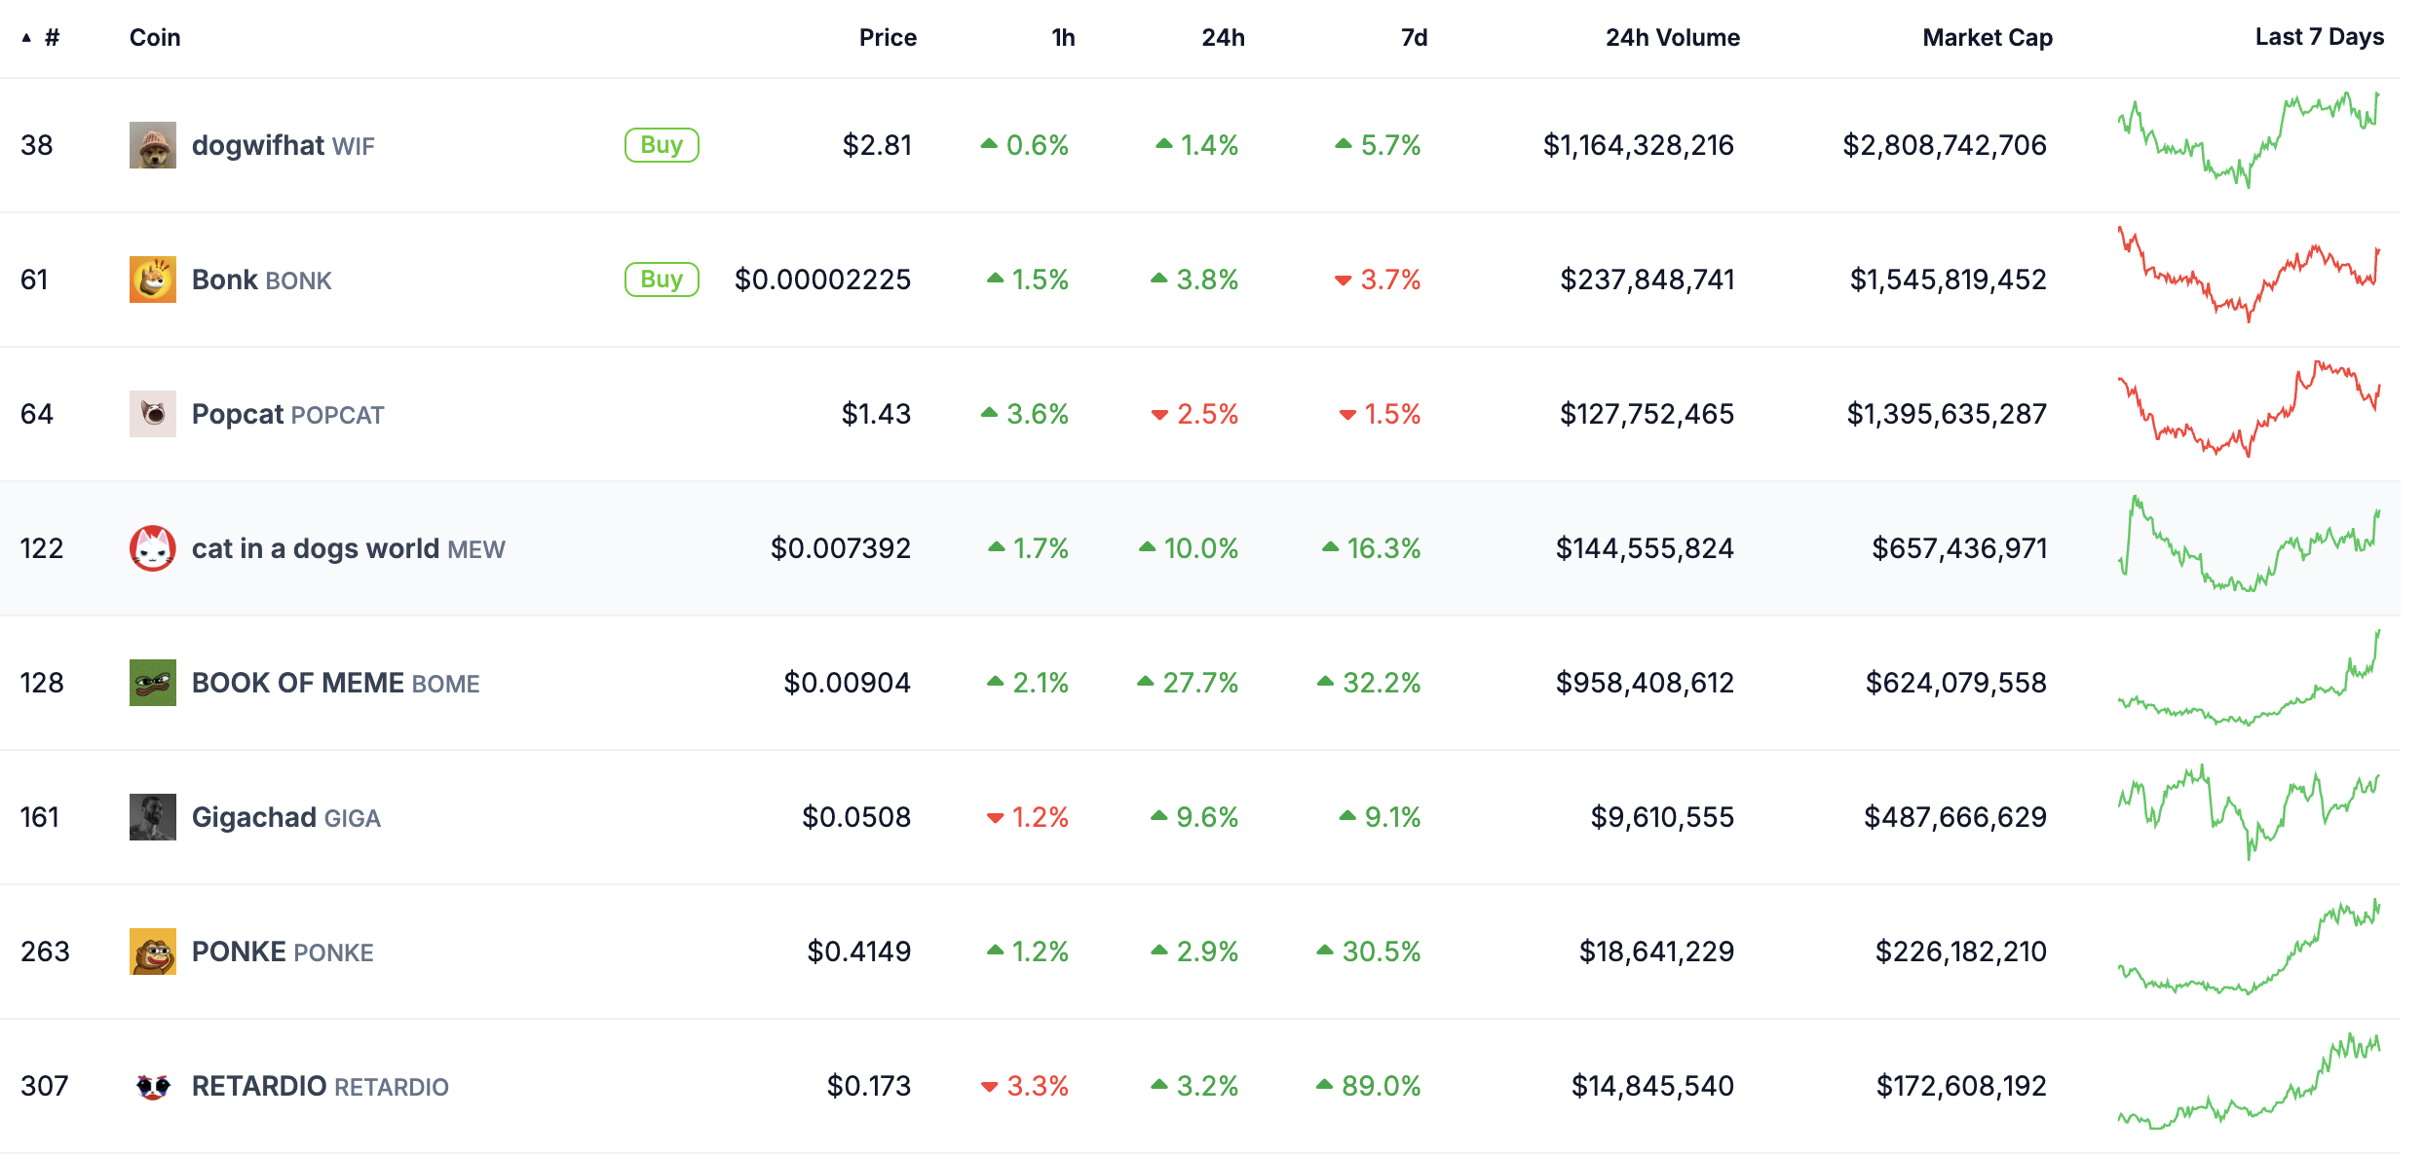Click the RETARDIO coin logo
The width and height of the screenshot is (2424, 1157).
[x=154, y=1086]
